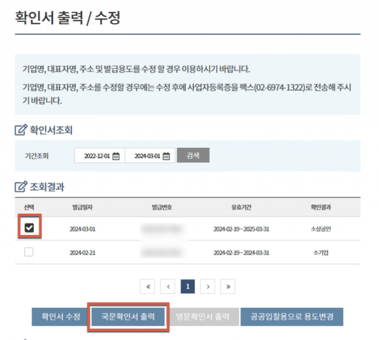
Task: Click 공공입찰용으로 용도변경 button
Action: (x=292, y=317)
